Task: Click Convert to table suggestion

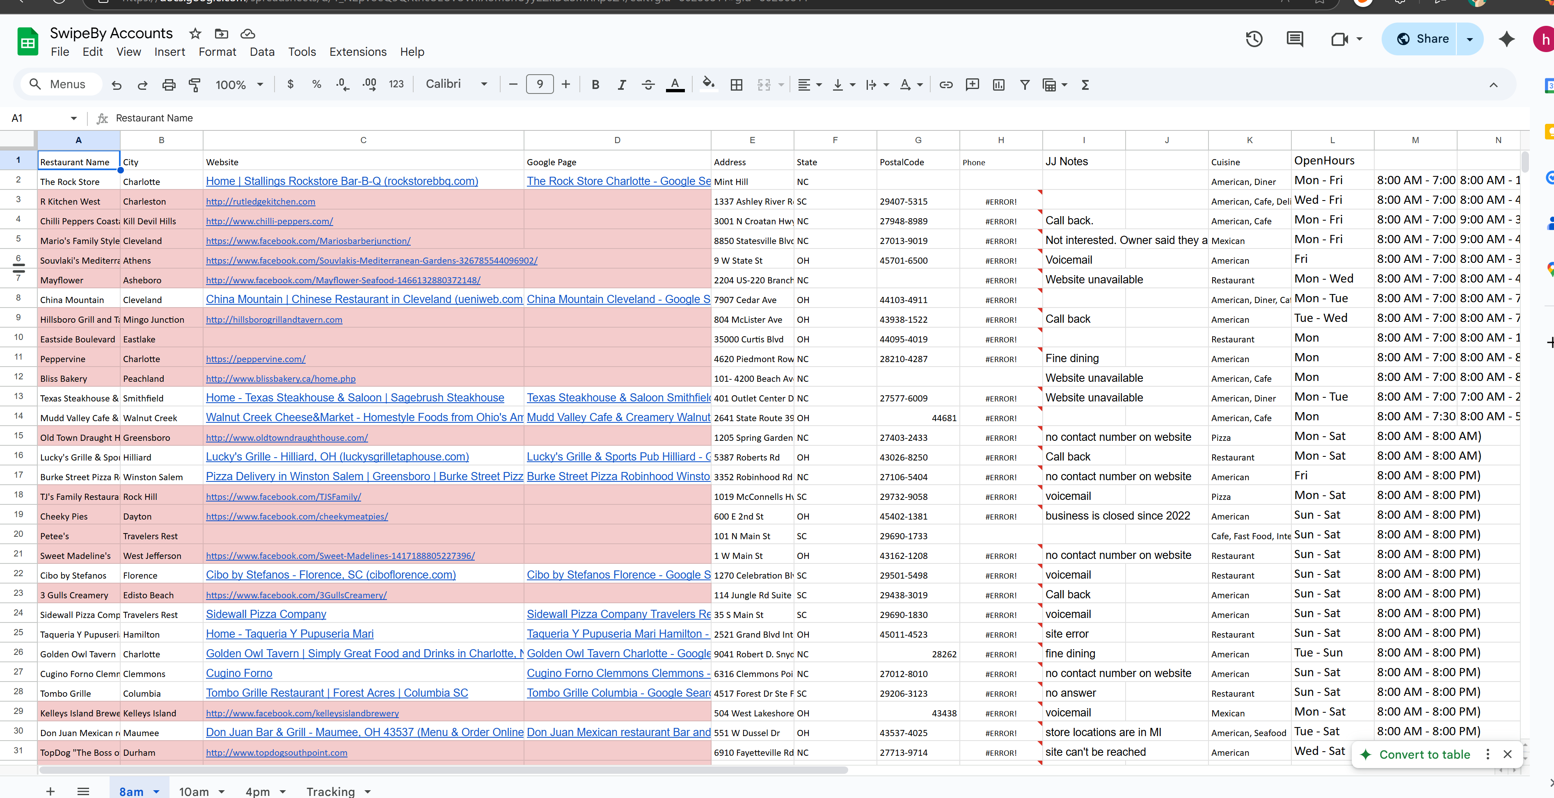Action: coord(1424,755)
